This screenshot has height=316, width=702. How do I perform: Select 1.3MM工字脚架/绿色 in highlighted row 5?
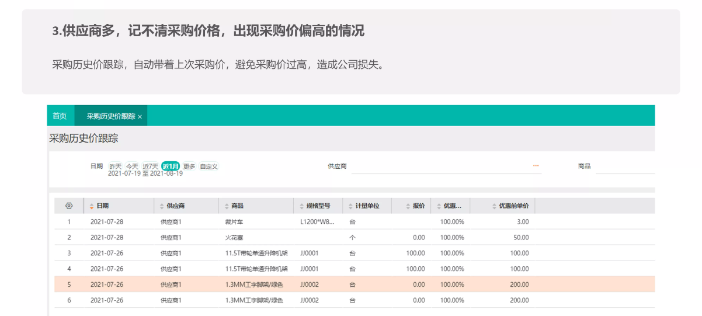click(x=254, y=285)
